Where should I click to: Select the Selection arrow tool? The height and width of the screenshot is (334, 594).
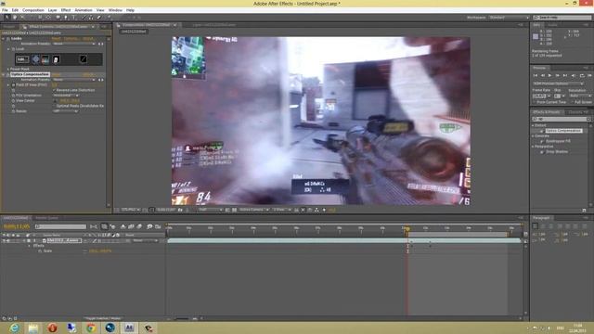click(x=6, y=18)
